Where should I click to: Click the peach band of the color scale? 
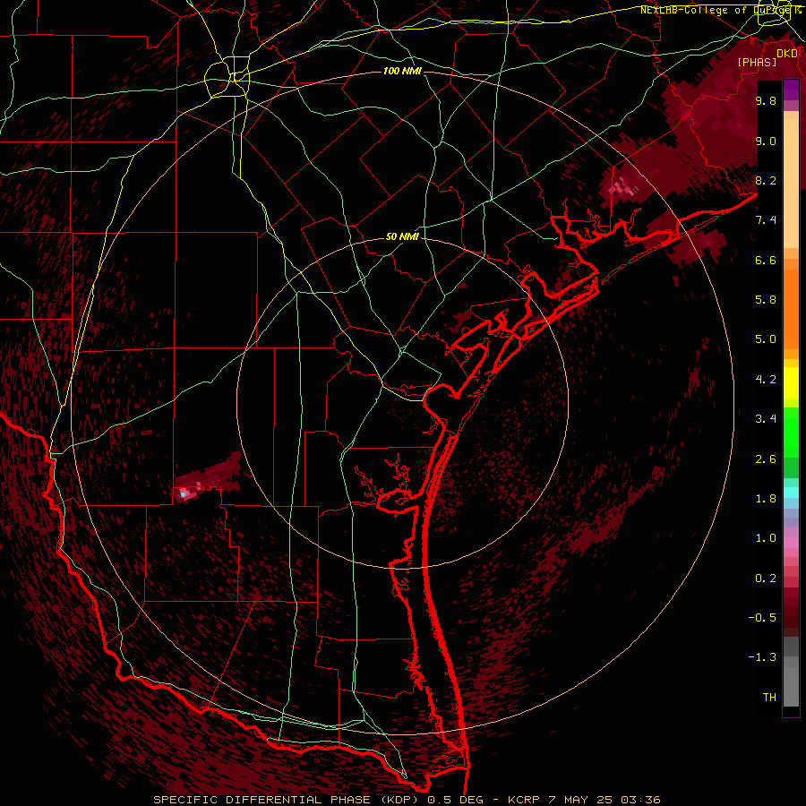(x=791, y=185)
